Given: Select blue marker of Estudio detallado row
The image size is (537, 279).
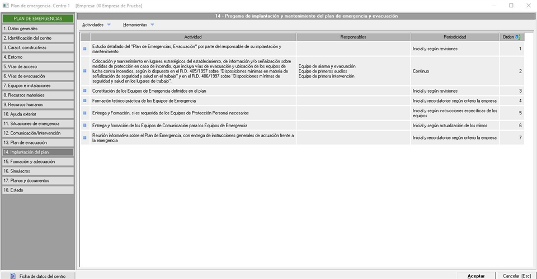Looking at the screenshot, I should (84, 49).
